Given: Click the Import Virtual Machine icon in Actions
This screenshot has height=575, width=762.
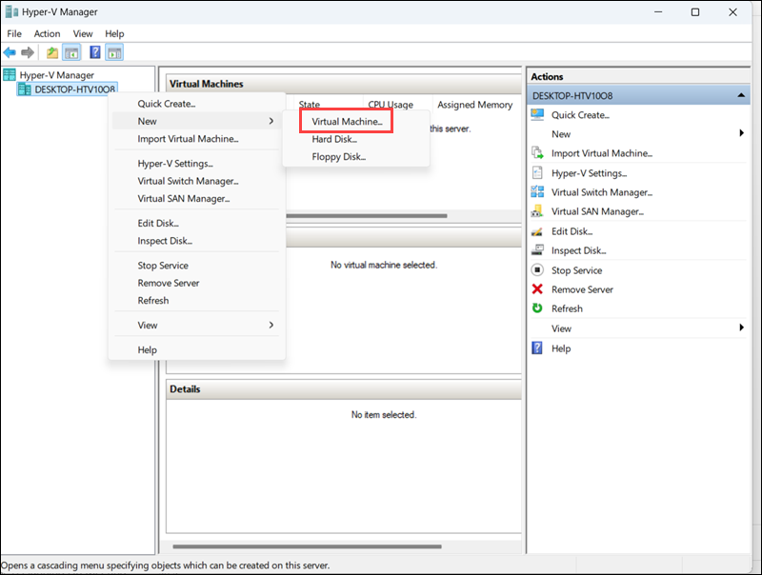Looking at the screenshot, I should (x=537, y=153).
